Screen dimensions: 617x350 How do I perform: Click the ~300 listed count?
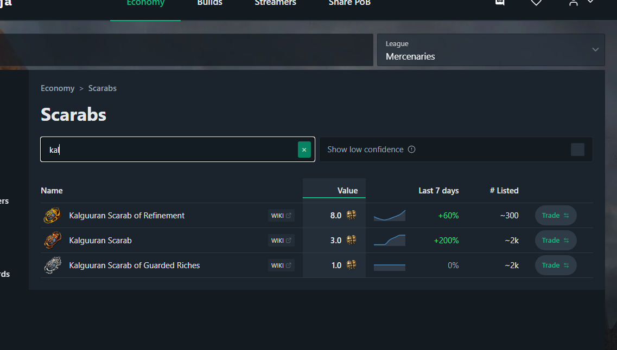point(509,215)
